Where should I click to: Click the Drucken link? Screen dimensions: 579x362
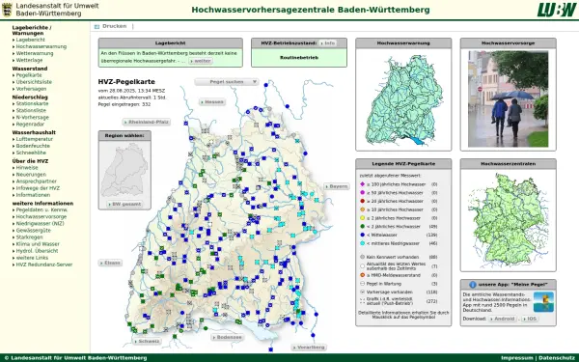[x=114, y=26]
